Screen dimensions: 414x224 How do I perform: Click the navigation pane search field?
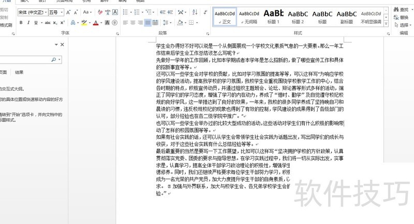26,59
